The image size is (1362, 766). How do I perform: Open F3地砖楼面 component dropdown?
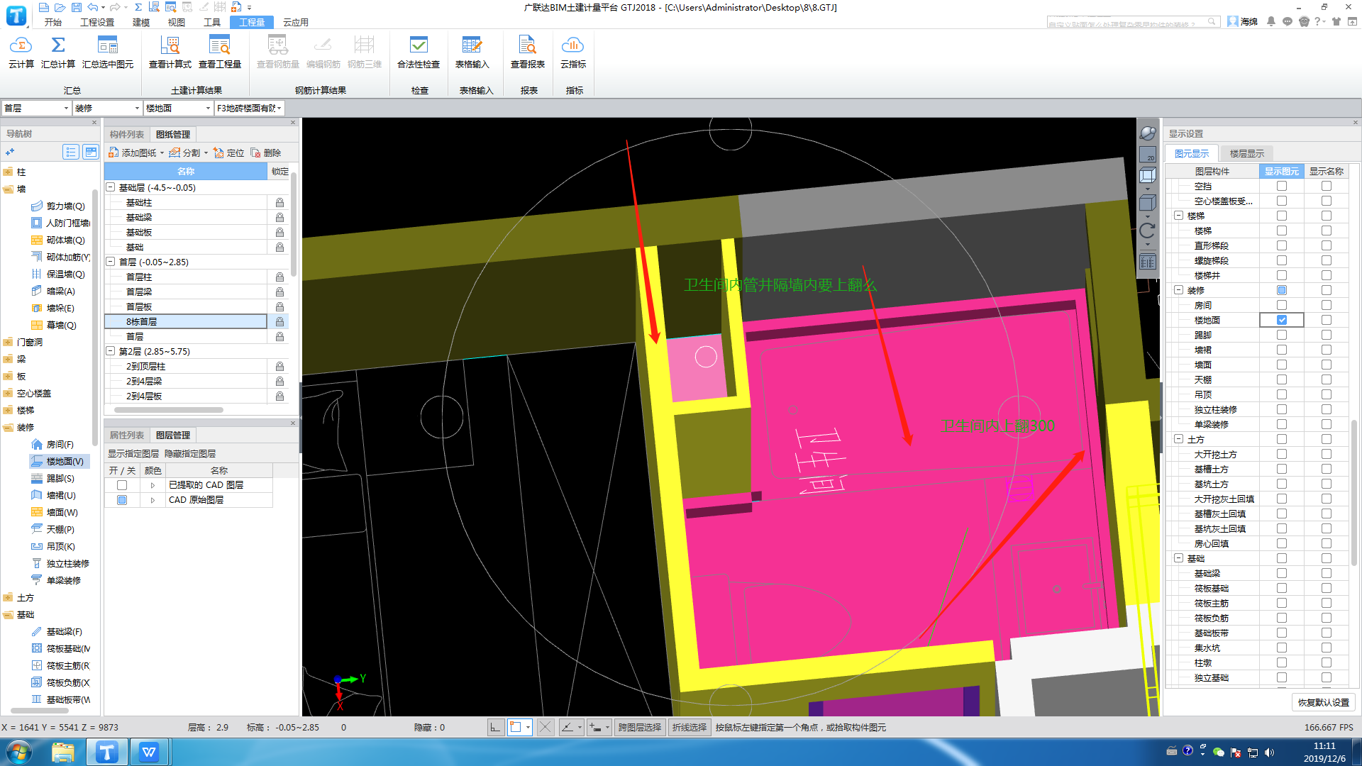point(249,108)
